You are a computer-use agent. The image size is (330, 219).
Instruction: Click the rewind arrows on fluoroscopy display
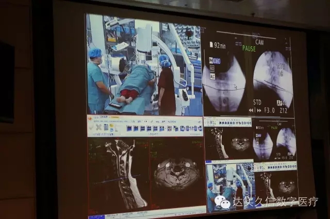[252, 110]
